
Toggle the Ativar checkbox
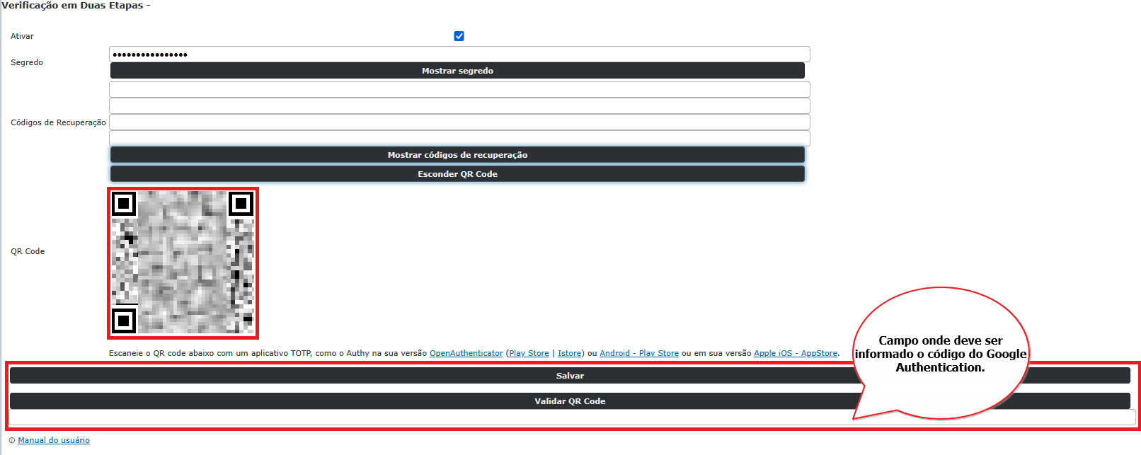pyautogui.click(x=459, y=36)
